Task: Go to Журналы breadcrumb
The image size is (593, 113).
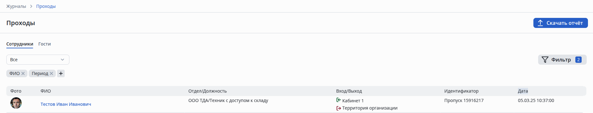Action: click(16, 6)
